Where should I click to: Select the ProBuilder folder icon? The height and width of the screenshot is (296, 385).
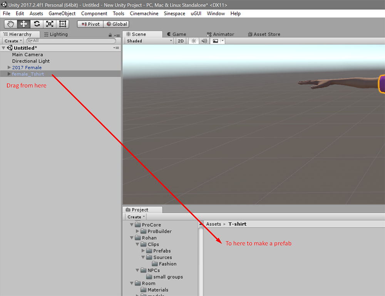(143, 231)
